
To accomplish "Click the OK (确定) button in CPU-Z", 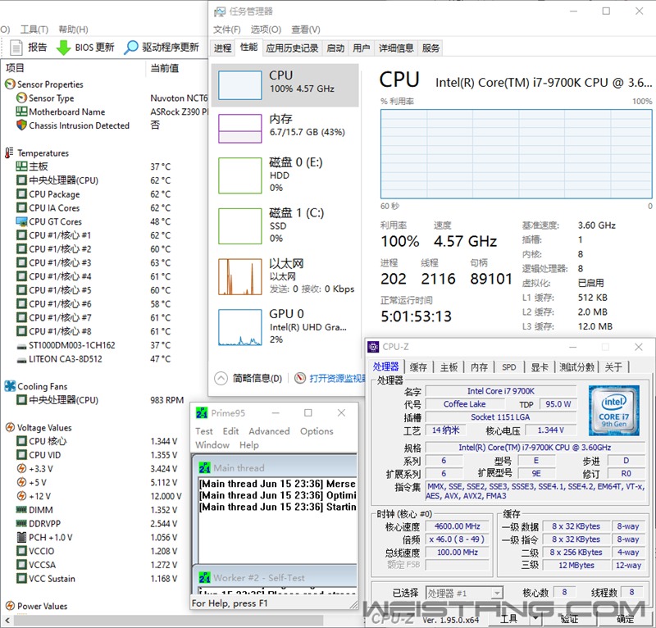I will point(626,618).
